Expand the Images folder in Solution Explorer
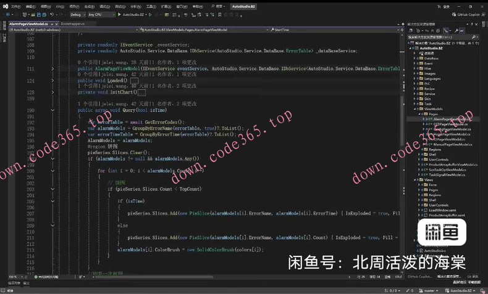The height and width of the screenshot is (294, 488). (415, 73)
